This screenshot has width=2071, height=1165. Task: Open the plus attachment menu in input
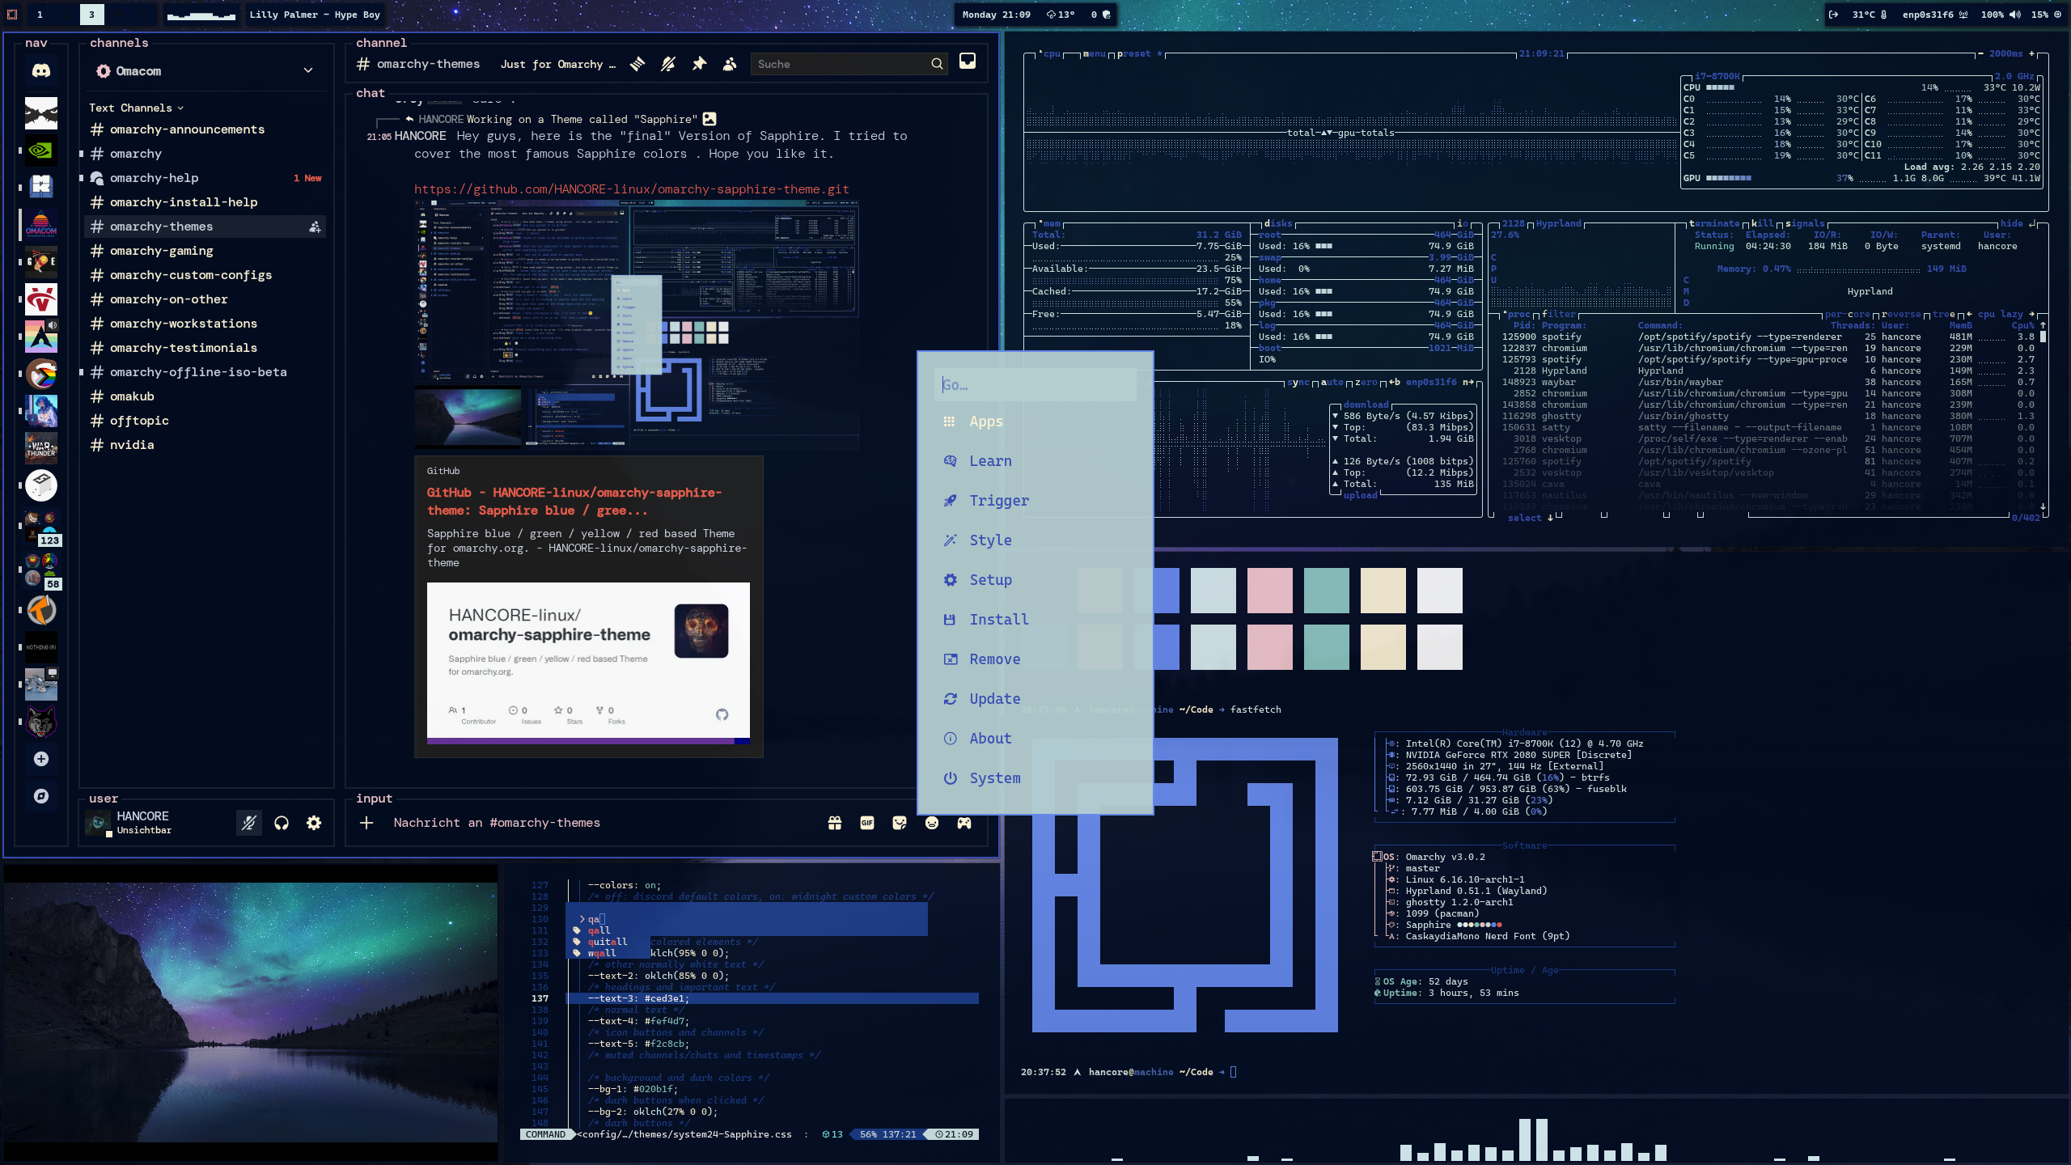tap(366, 823)
